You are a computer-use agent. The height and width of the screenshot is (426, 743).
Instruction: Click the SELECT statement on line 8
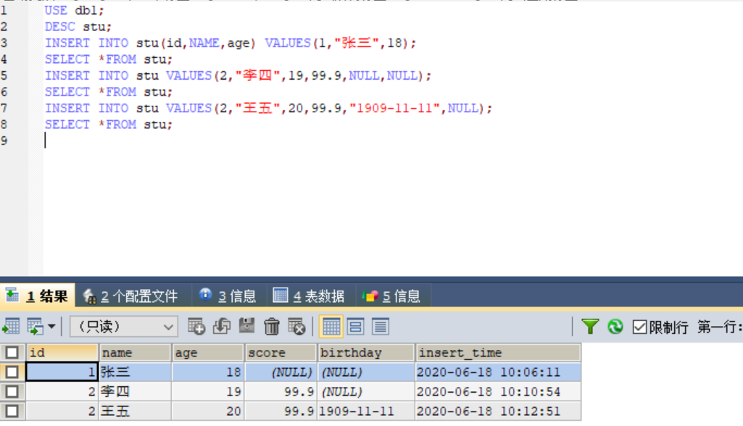click(x=109, y=125)
